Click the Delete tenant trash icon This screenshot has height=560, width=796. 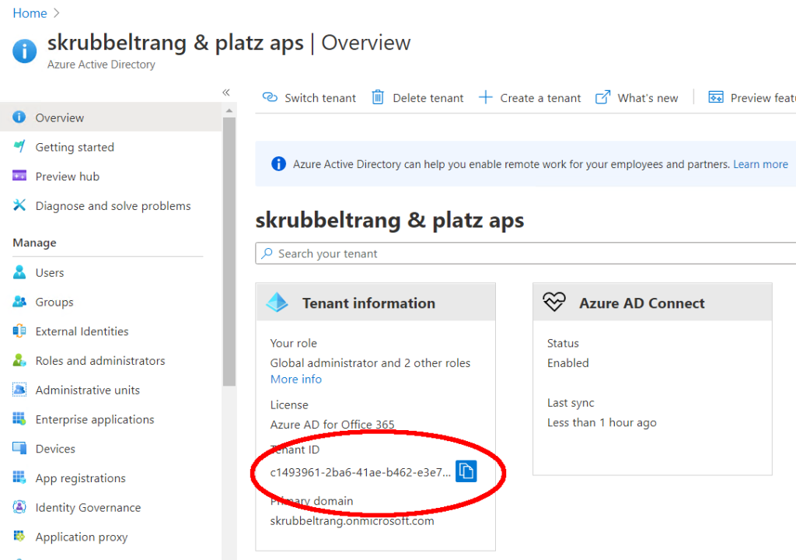[378, 97]
